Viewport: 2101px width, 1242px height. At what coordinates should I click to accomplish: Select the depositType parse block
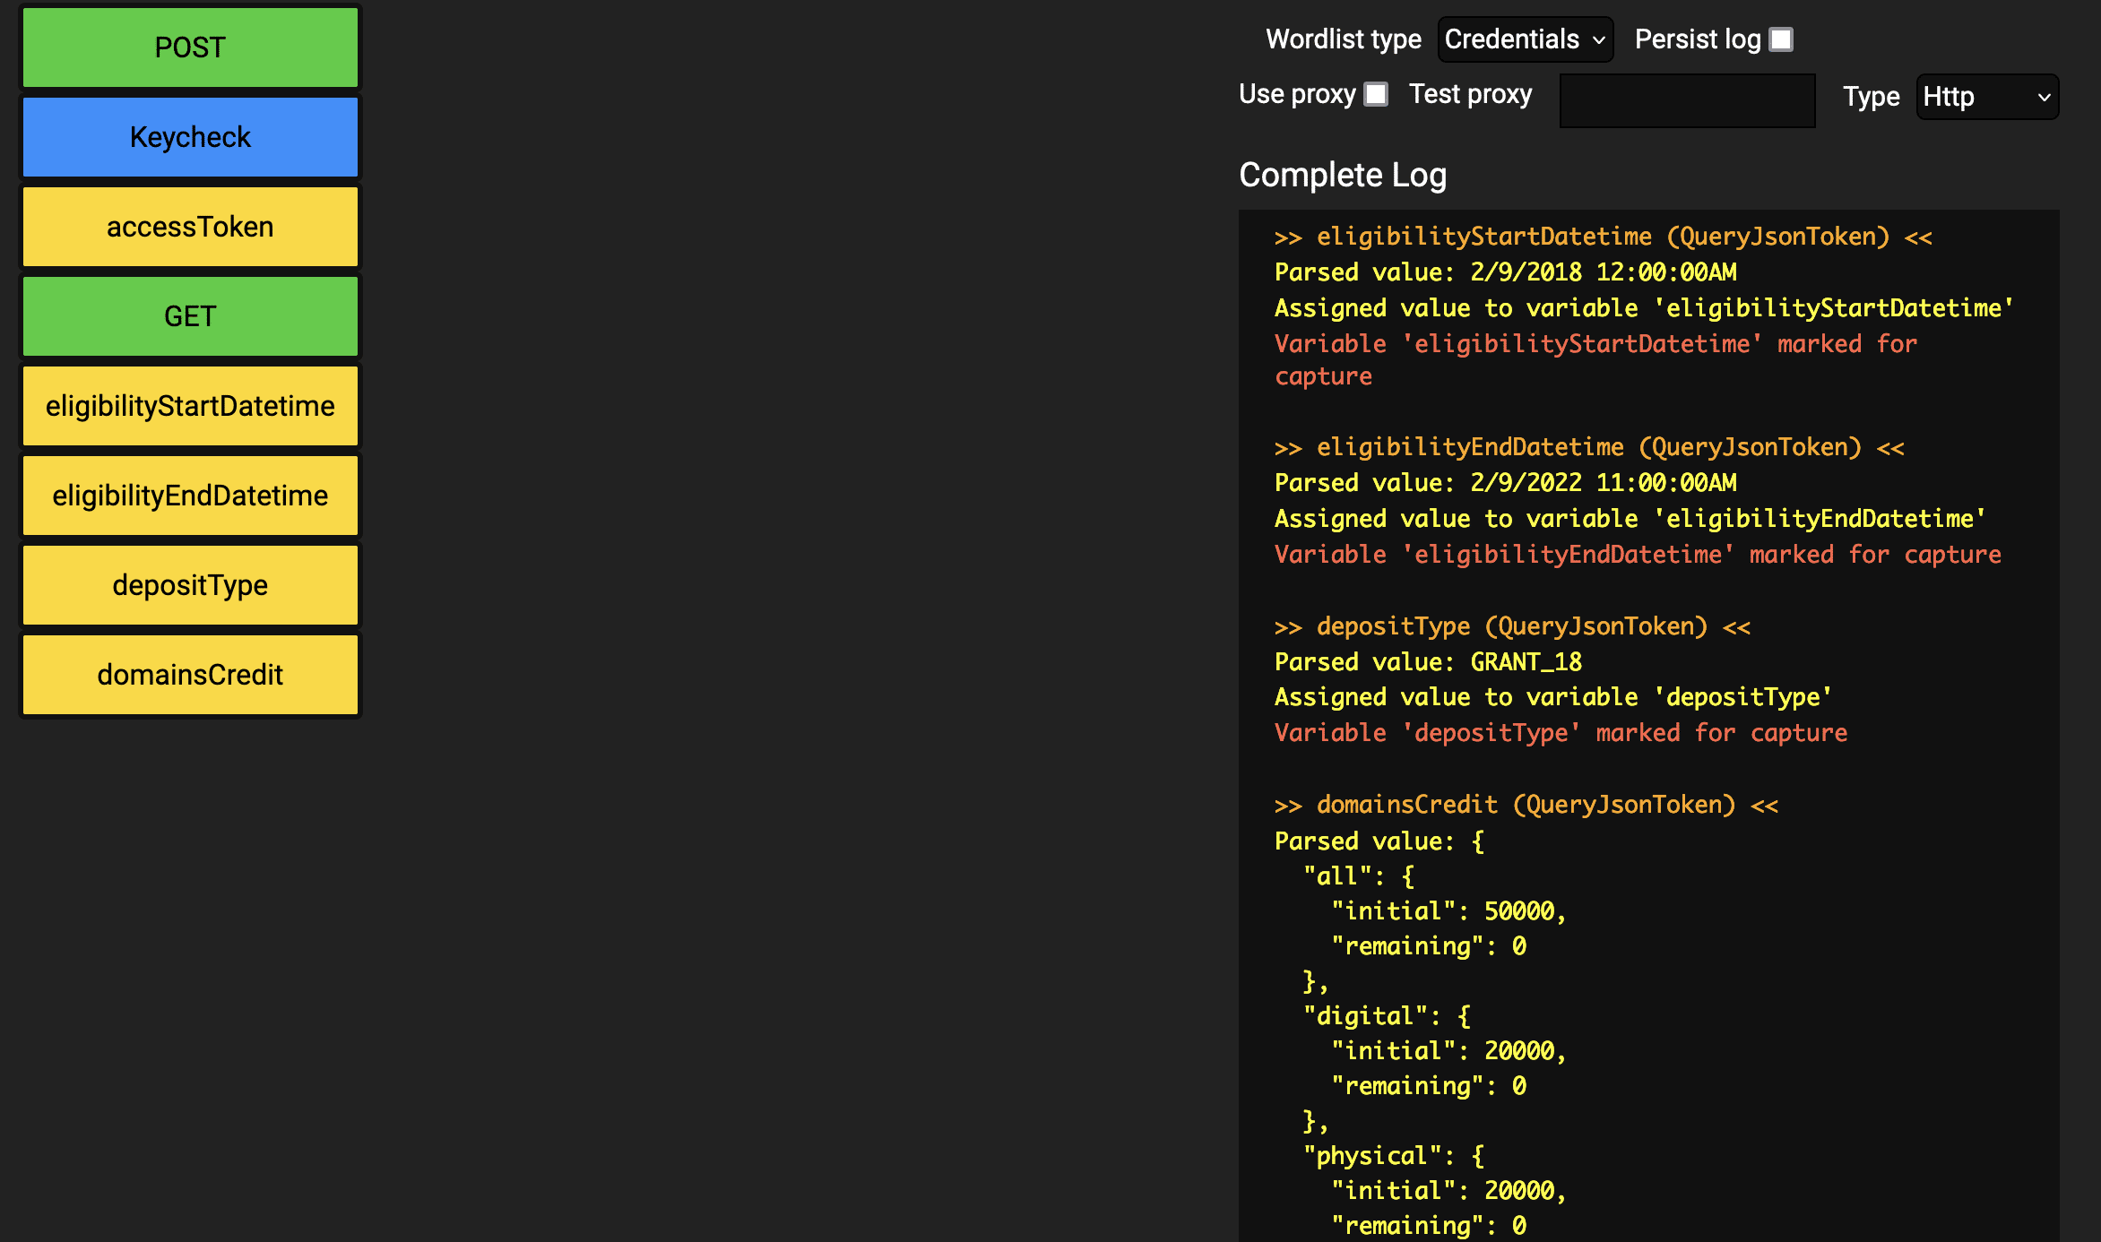pos(190,585)
